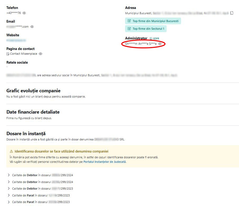Click the page icon before Contact Miseenplace

(8, 54)
